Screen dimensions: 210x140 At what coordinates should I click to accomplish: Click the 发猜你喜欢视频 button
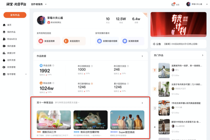(107, 41)
